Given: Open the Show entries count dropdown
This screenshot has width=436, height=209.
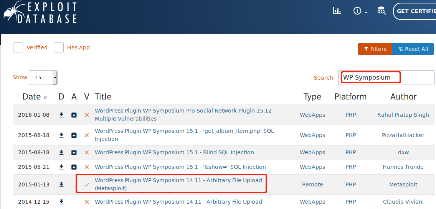Looking at the screenshot, I should tap(43, 78).
